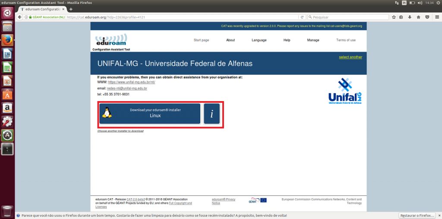Screen dimensions: 442x219
Task: Open Terms of use menu item
Action: click(x=346, y=40)
